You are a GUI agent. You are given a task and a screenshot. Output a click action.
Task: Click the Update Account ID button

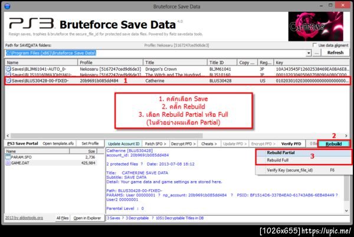pos(124,144)
